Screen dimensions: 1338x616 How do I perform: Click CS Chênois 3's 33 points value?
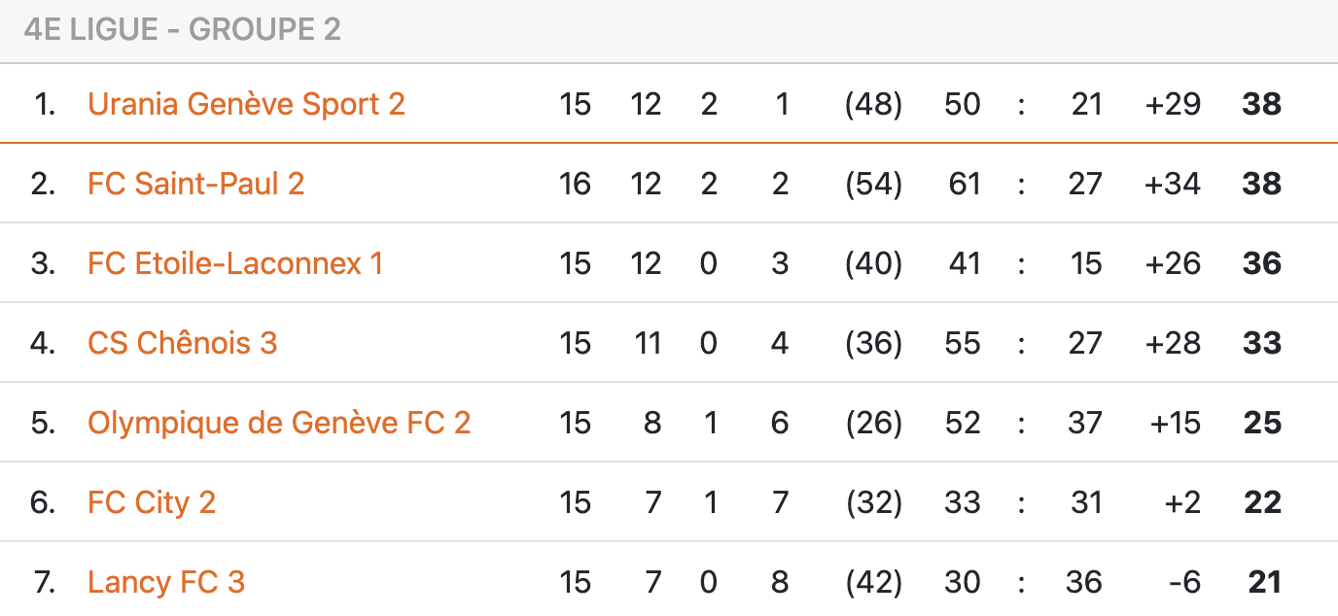click(1261, 343)
